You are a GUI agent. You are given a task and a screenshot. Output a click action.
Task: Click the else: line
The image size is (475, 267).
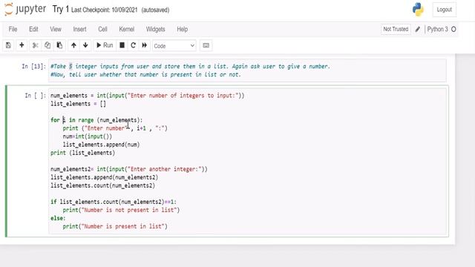58,218
